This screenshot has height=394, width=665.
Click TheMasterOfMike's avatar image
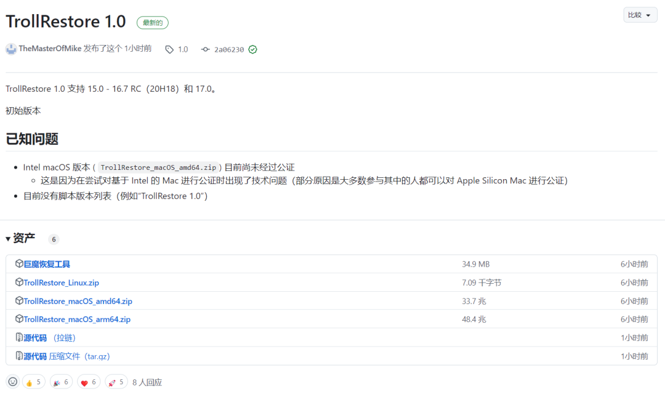(11, 49)
